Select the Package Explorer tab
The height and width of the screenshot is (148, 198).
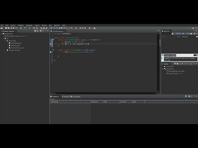click(x=8, y=31)
